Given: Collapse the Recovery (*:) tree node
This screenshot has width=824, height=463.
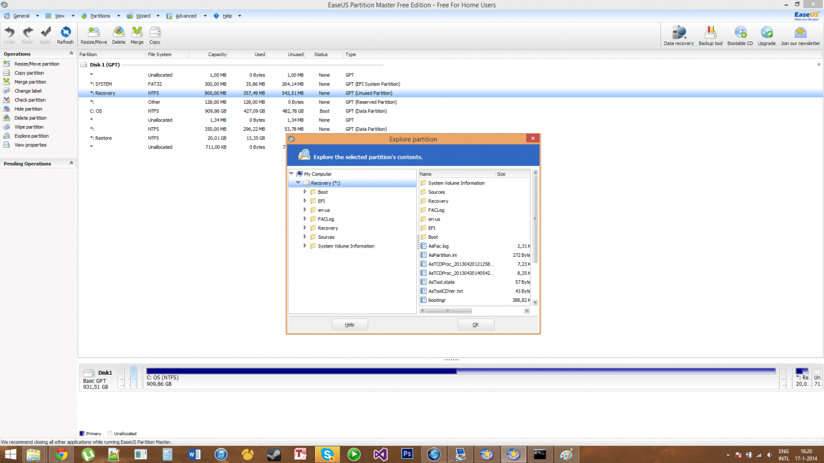Looking at the screenshot, I should [298, 183].
